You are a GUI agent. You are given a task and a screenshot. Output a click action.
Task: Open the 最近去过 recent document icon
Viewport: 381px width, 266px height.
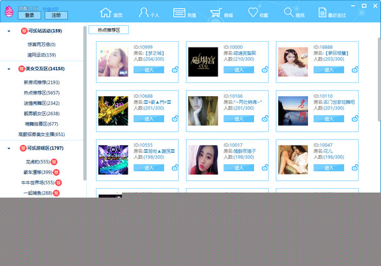click(322, 13)
